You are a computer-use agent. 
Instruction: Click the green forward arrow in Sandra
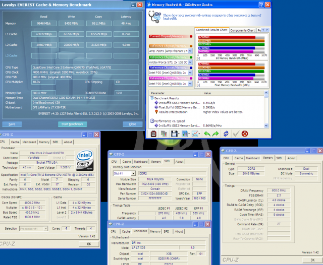[x=216, y=134]
